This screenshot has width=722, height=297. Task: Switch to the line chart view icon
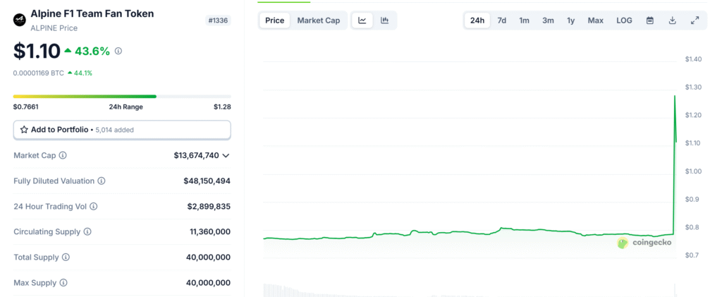[x=362, y=20]
